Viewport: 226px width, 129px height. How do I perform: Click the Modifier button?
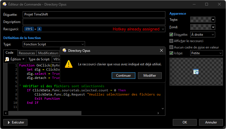(150, 76)
